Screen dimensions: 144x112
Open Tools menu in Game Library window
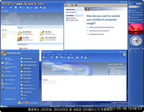point(65,55)
